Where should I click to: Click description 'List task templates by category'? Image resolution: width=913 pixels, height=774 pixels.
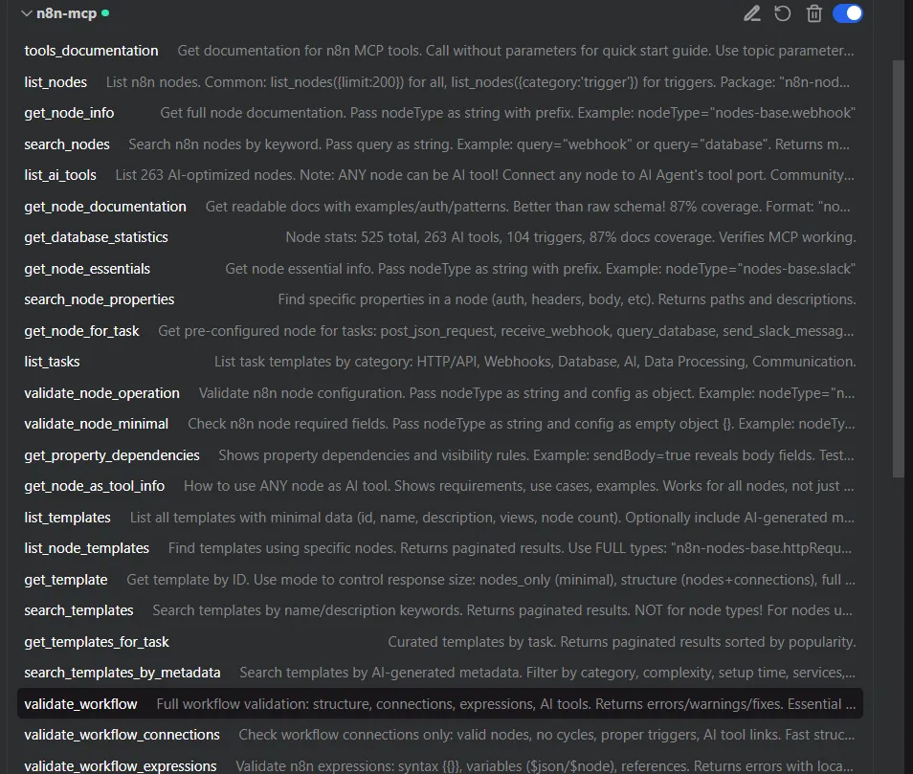pyautogui.click(x=535, y=362)
